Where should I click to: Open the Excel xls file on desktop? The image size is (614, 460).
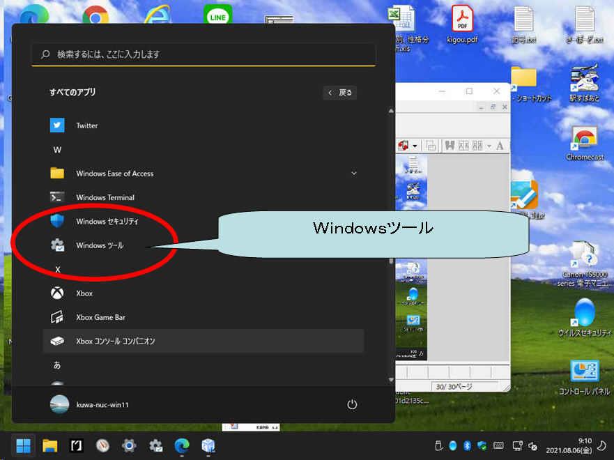click(x=406, y=28)
